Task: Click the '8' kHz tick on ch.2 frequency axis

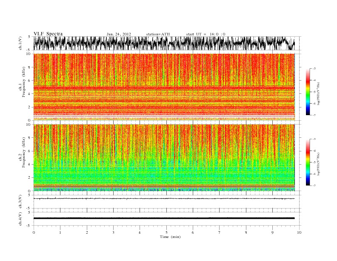Action: click(29, 138)
